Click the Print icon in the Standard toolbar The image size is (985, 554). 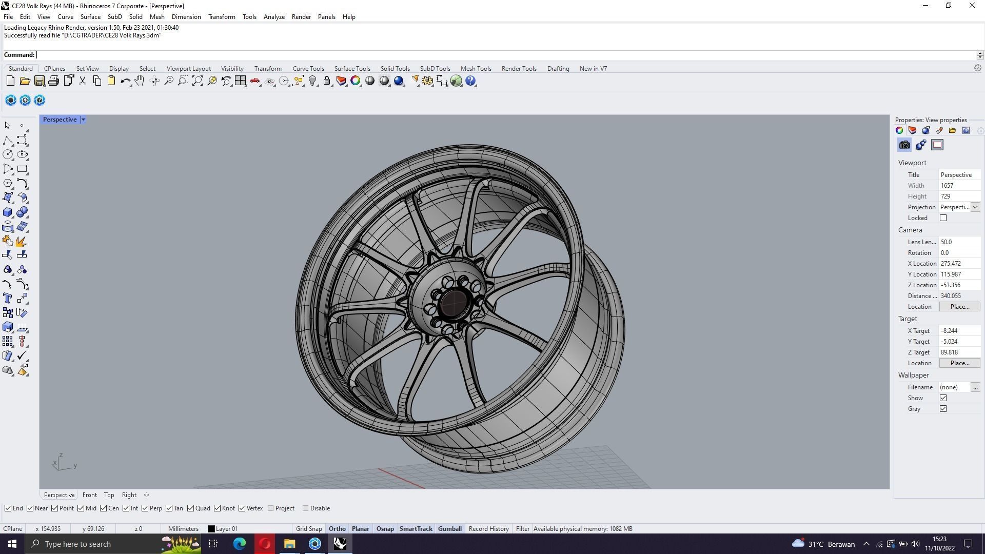pos(53,81)
